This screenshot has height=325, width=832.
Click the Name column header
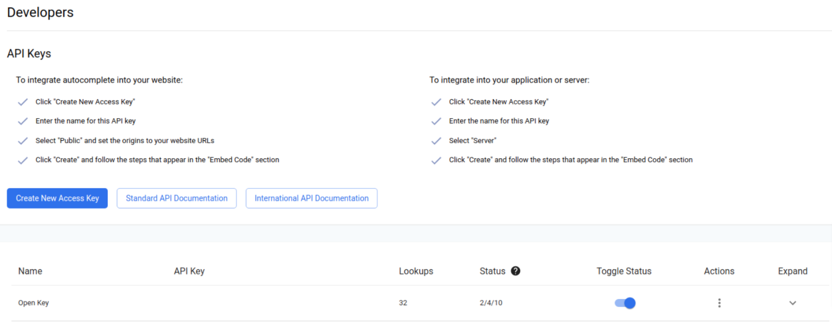coord(30,271)
